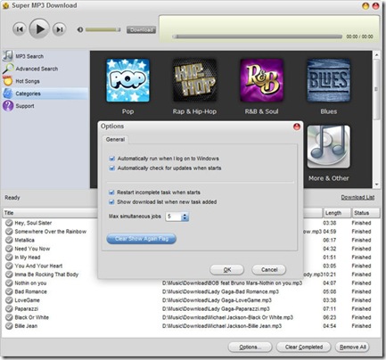Open the Rap & Hip-Hop category thumbnail
This screenshot has height=360, width=386.
(194, 80)
